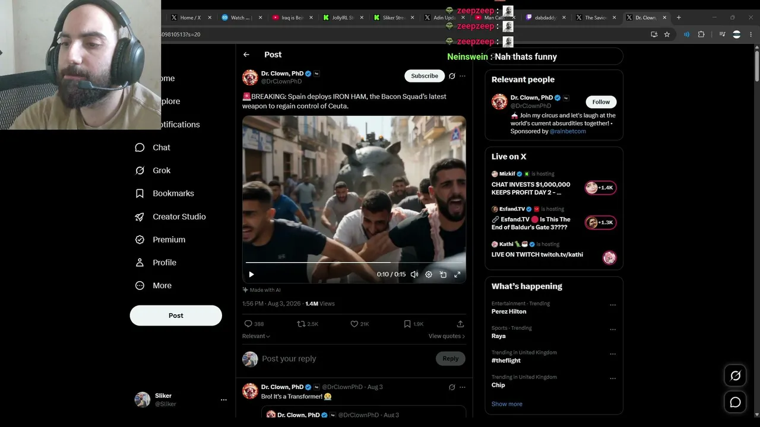Viewport: 760px width, 427px height.
Task: Open the main post's three-dot menu
Action: click(x=463, y=76)
